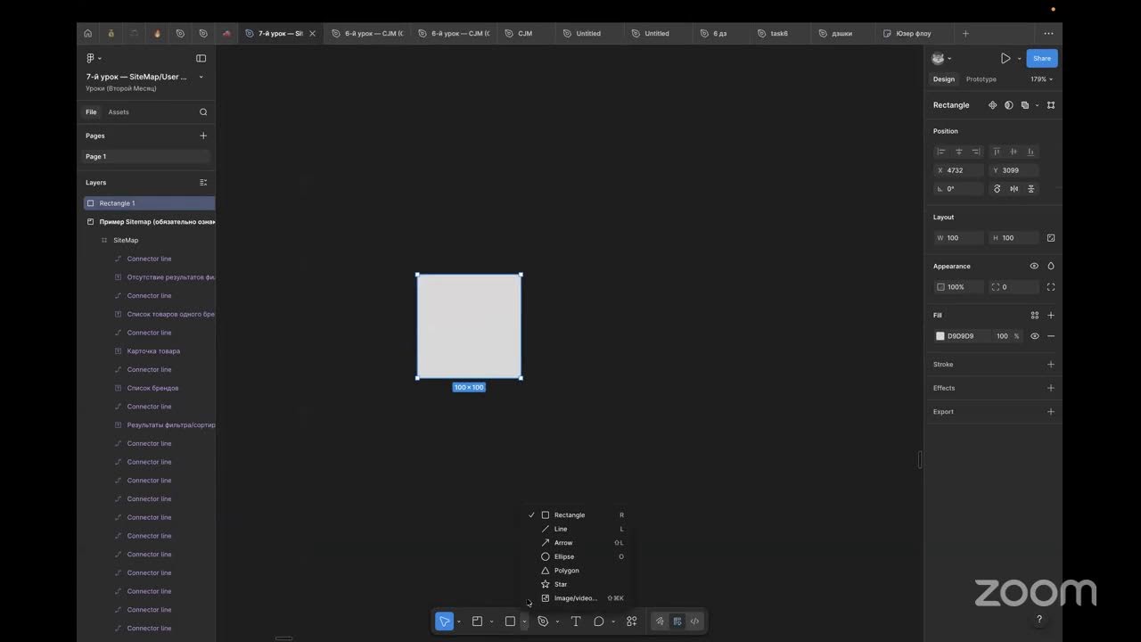Go to home tab icon

87,33
